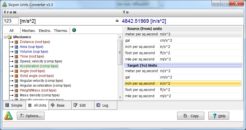Open the Edit tab
Image resolution: width=246 pixels, height=130 pixels.
[x=83, y=105]
